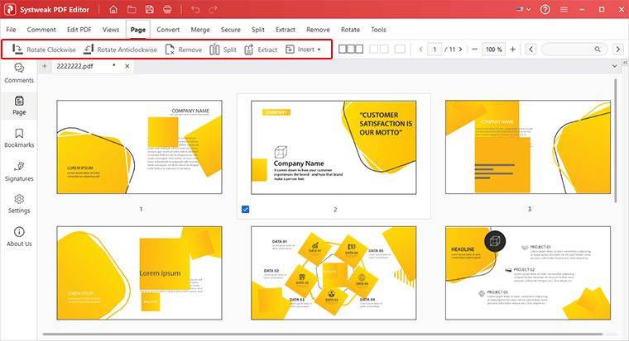629x341 pixels.
Task: Open the Extract tab in menu bar
Action: (286, 30)
